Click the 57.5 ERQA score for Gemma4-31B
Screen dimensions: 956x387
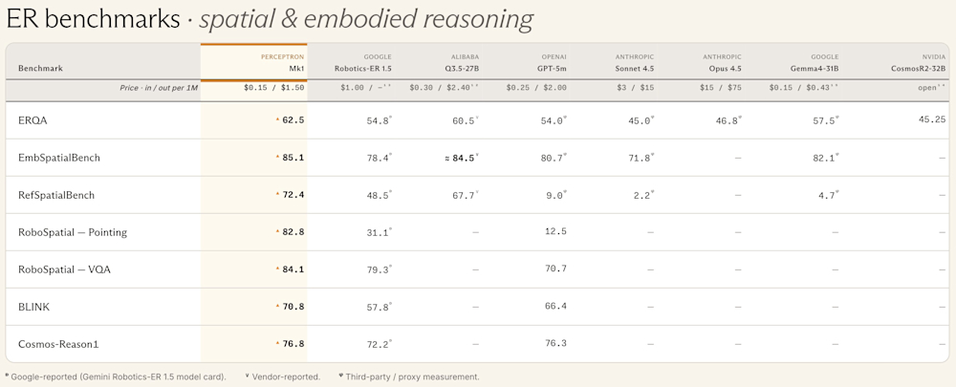coord(826,120)
